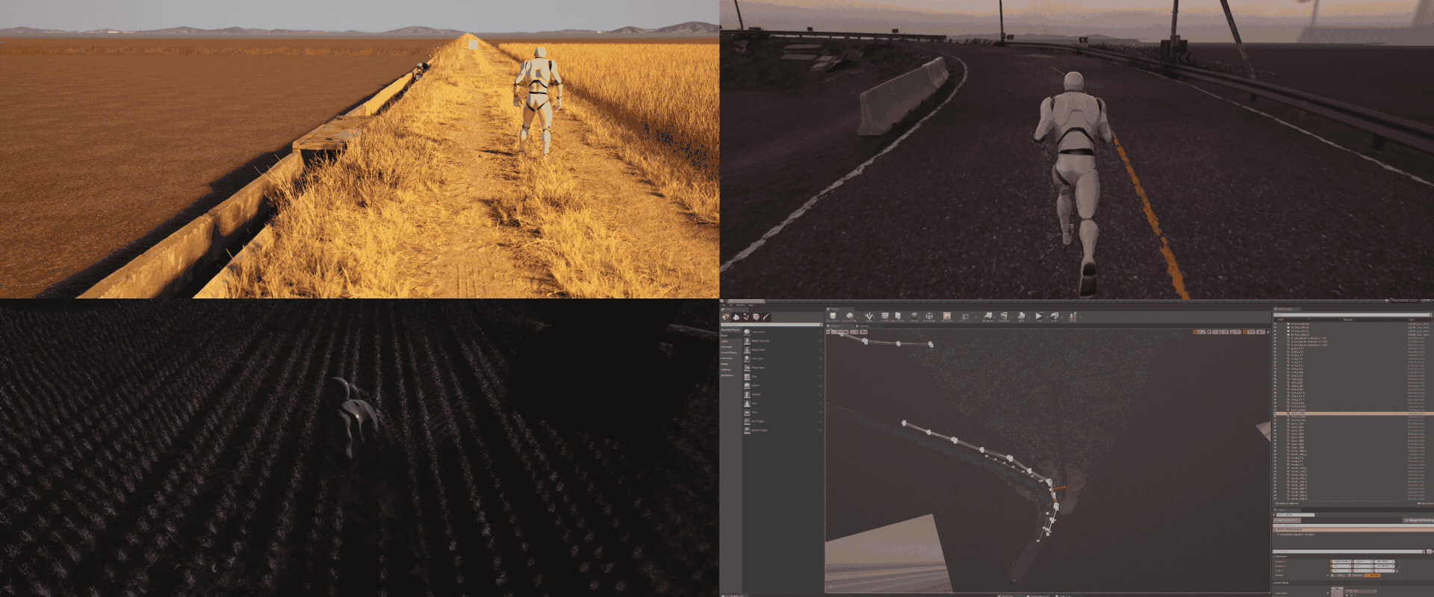Select the Volumes category in Place panel
The image size is (1434, 597).
(x=725, y=369)
